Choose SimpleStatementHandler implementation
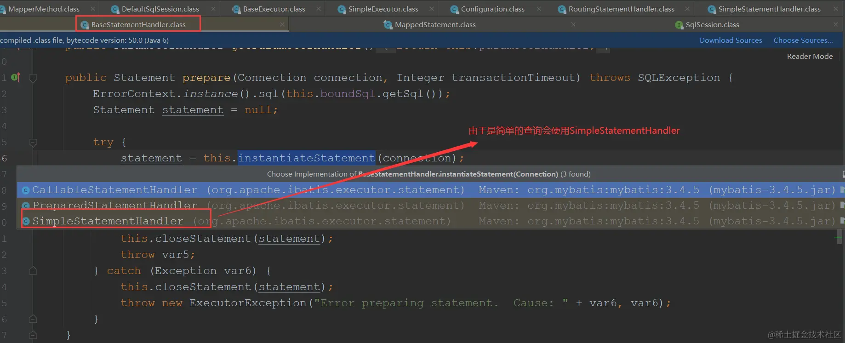Viewport: 845px width, 343px height. pyautogui.click(x=431, y=221)
